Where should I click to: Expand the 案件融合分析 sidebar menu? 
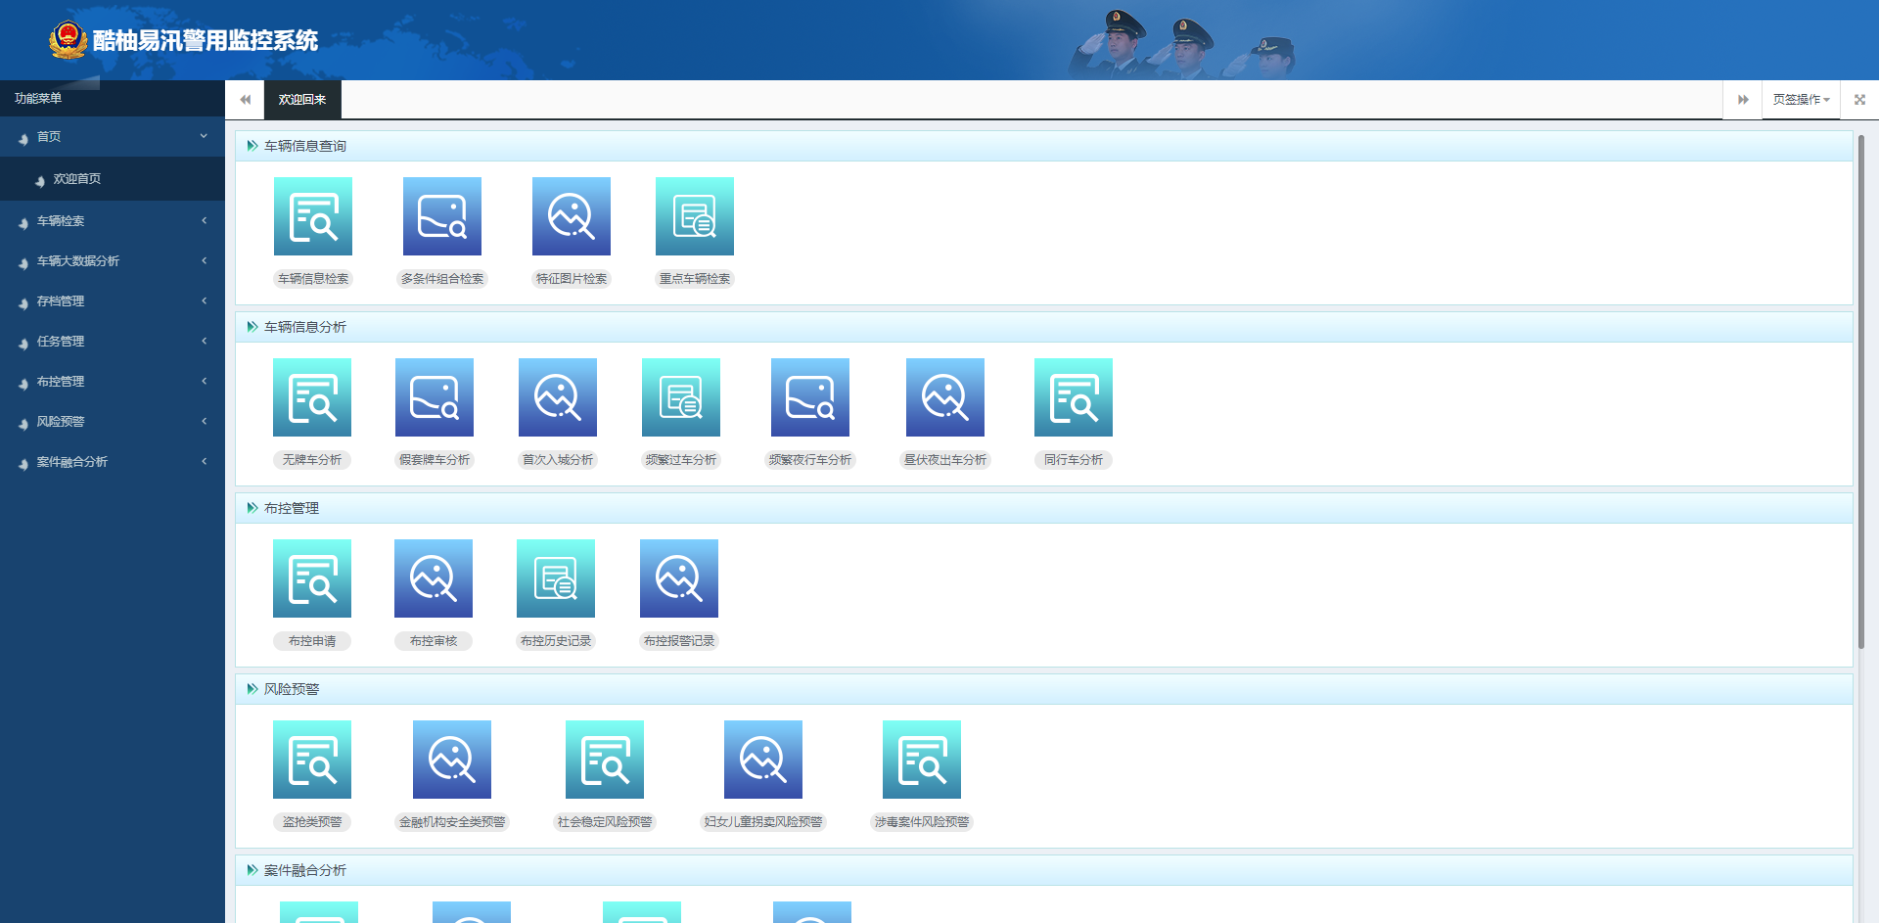(x=113, y=462)
